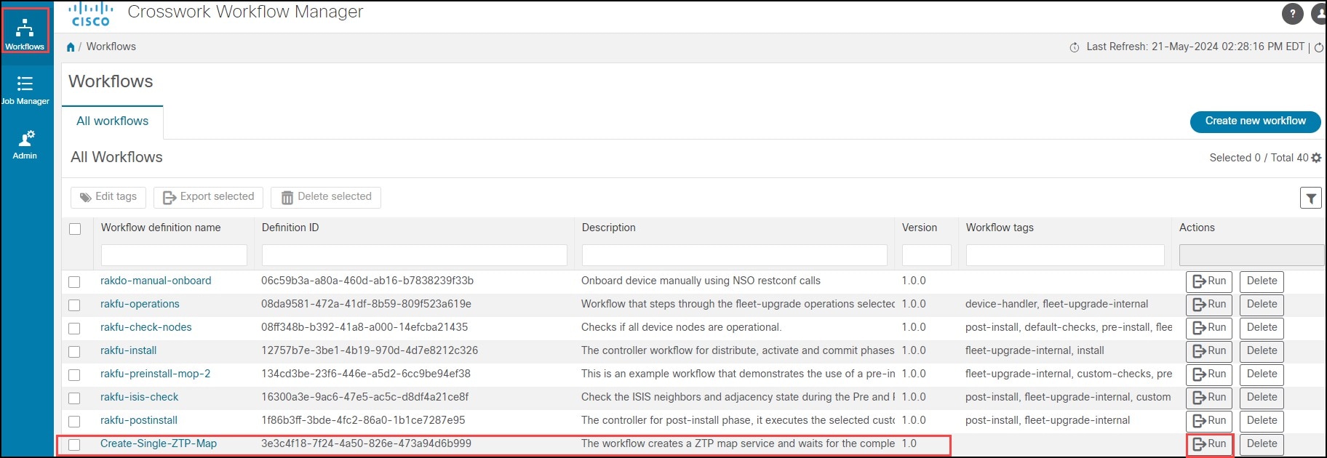Delete the rakfu-install workflow
This screenshot has width=1327, height=458.
1262,351
